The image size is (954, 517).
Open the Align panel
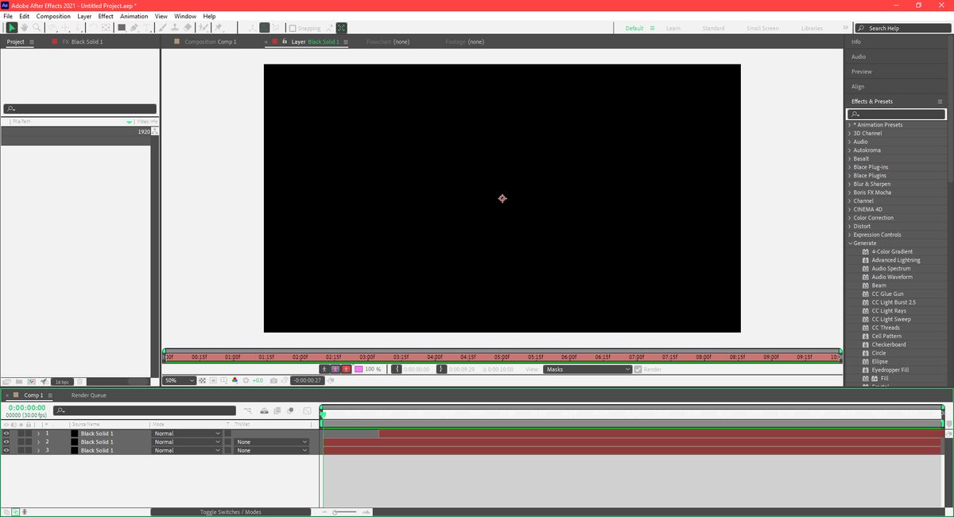tap(858, 87)
